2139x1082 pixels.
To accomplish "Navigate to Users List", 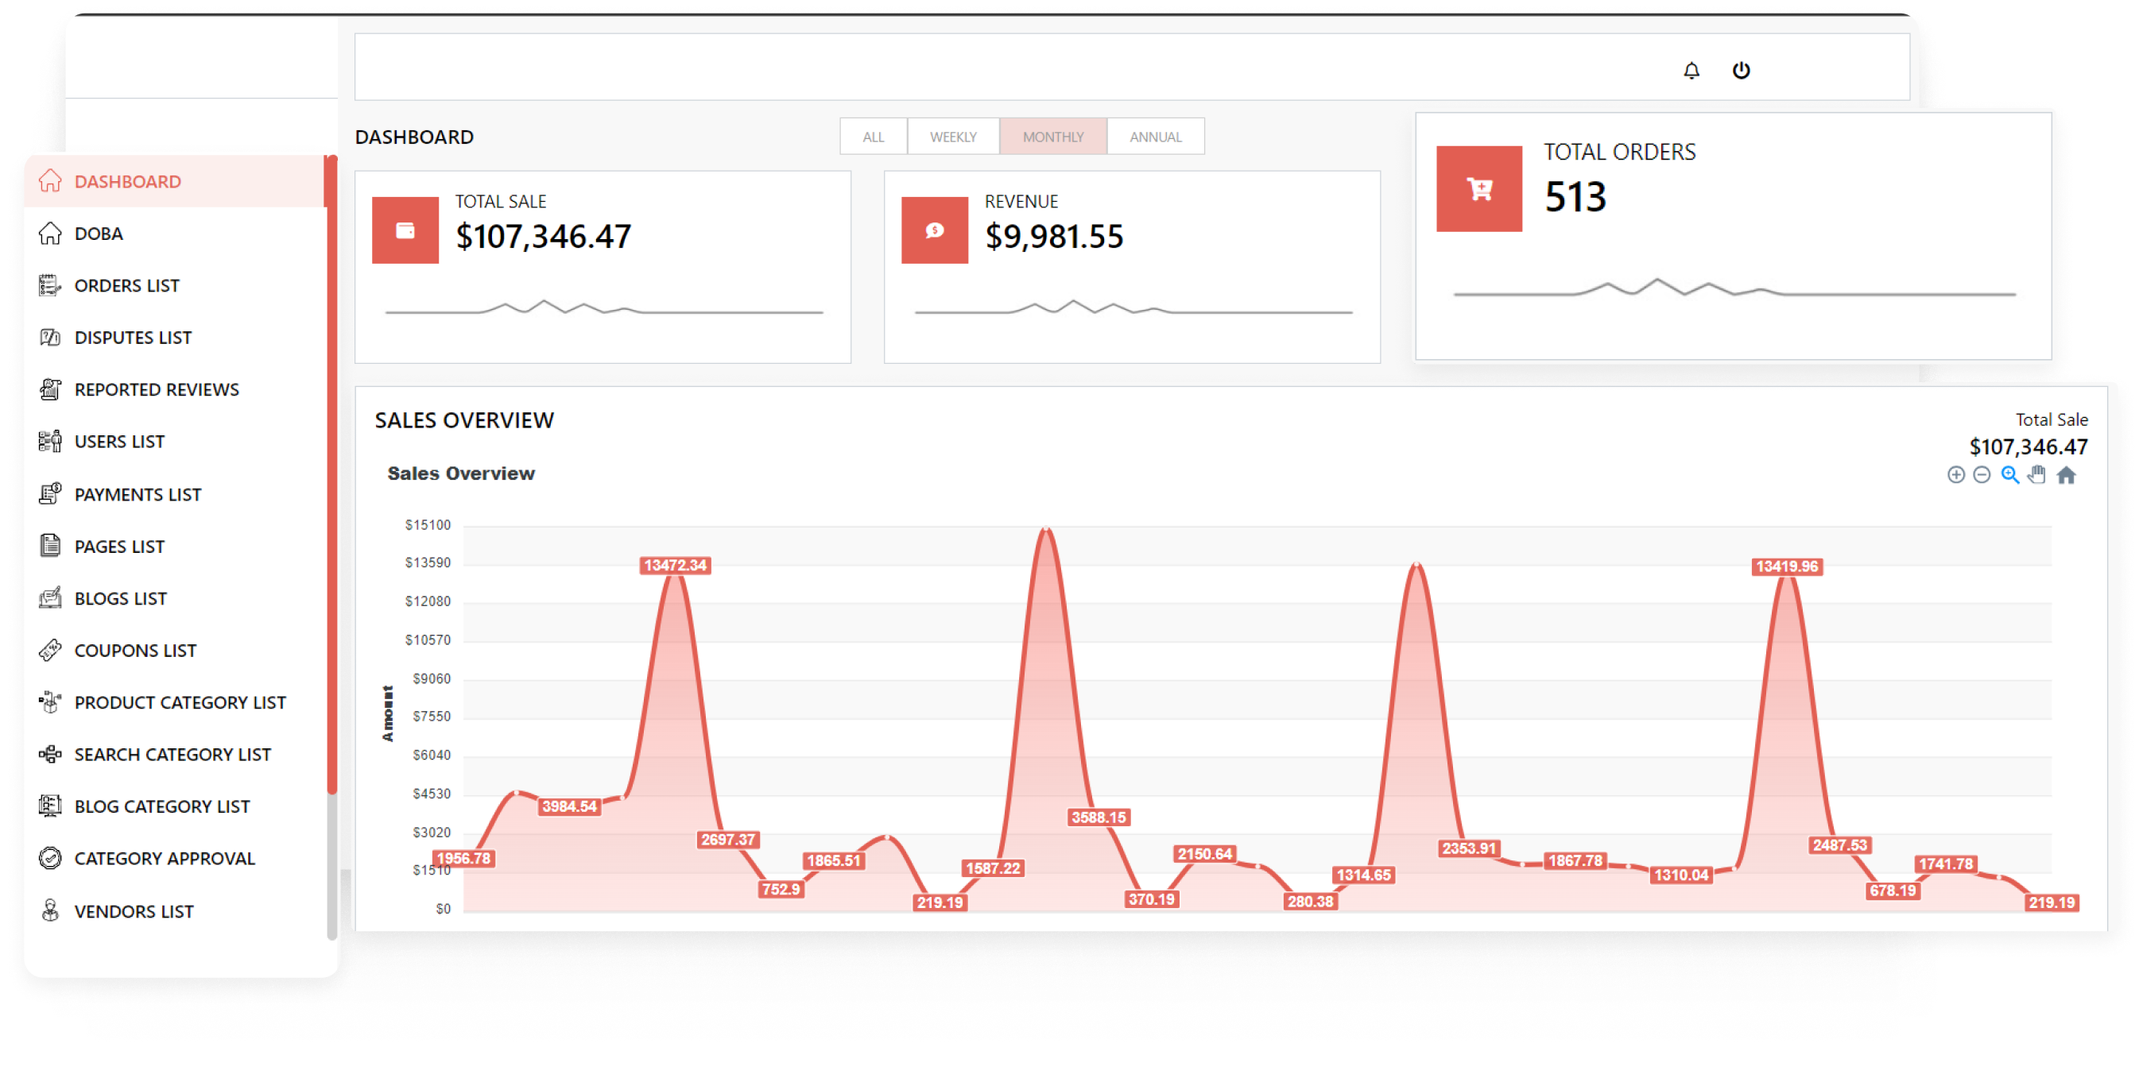I will pos(119,442).
